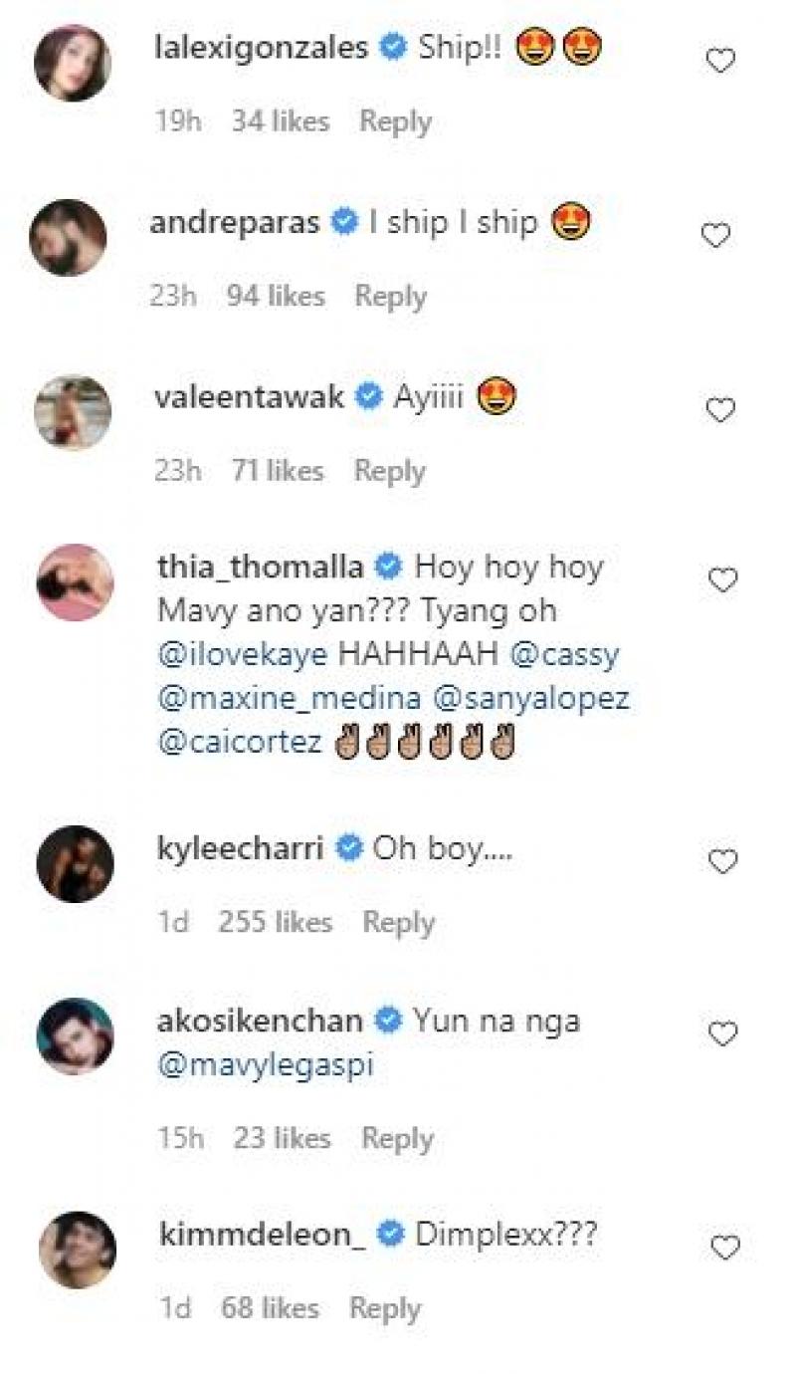This screenshot has width=796, height=1374.
Task: View andreparas's profile picture
Action: click(x=68, y=237)
